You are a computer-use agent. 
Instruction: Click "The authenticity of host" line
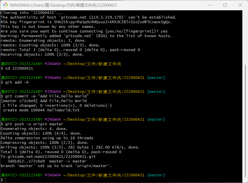(89, 17)
